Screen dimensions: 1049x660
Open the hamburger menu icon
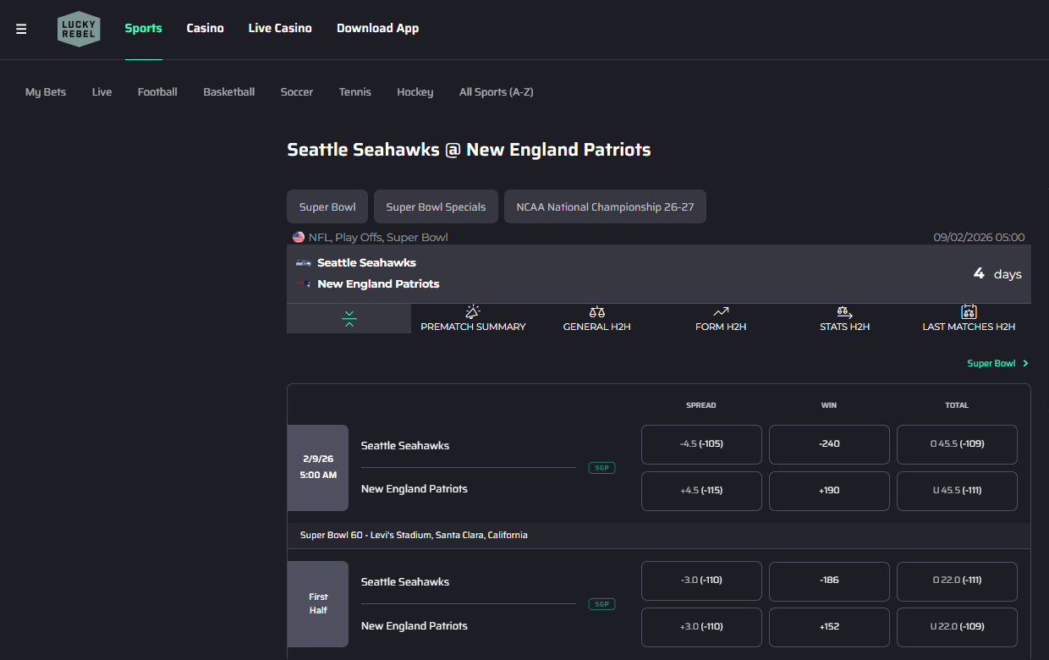(x=21, y=29)
